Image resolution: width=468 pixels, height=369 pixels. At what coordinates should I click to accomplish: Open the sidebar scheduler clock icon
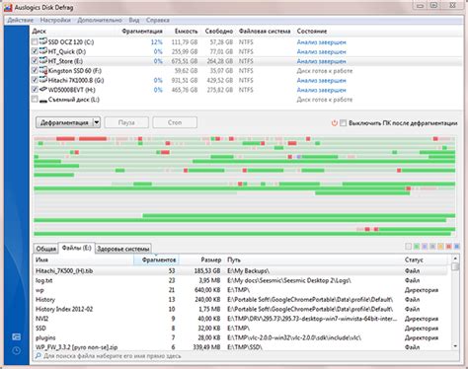16,350
